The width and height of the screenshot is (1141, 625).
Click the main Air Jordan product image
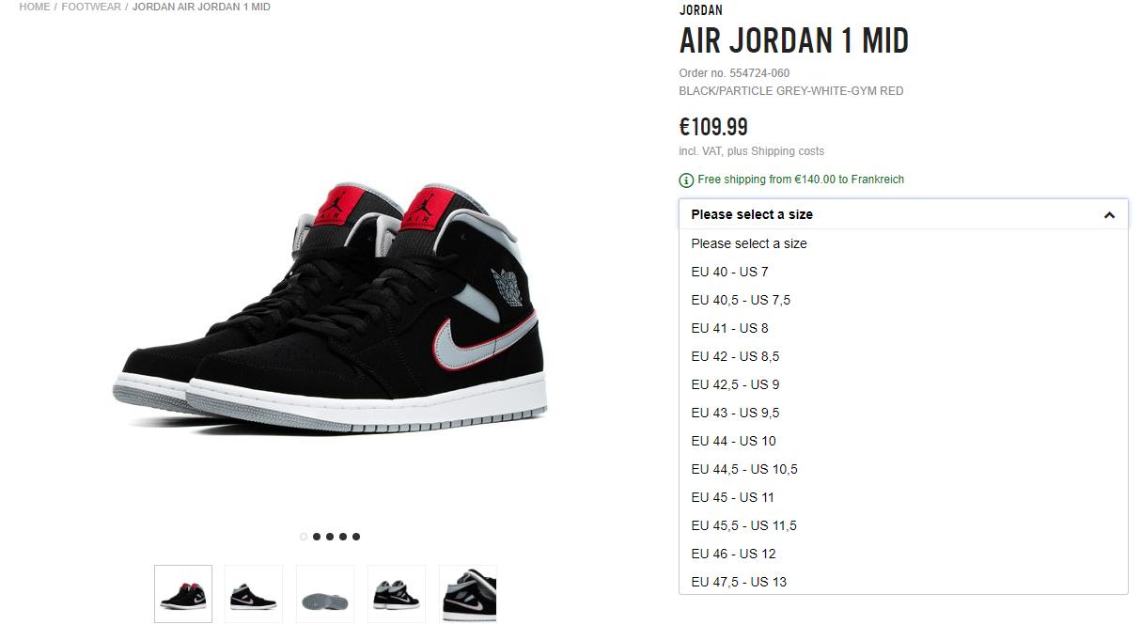pos(330,308)
